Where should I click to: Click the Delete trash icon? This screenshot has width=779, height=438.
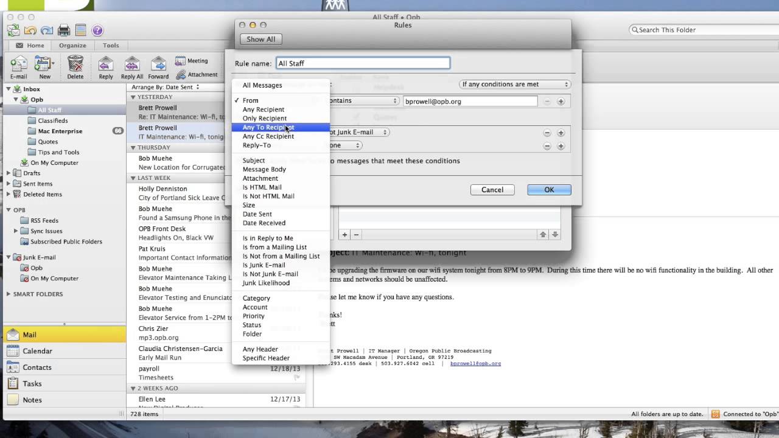75,68
